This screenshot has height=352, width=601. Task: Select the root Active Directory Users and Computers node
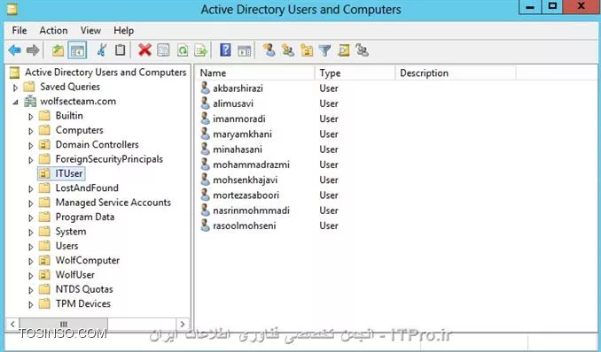105,73
